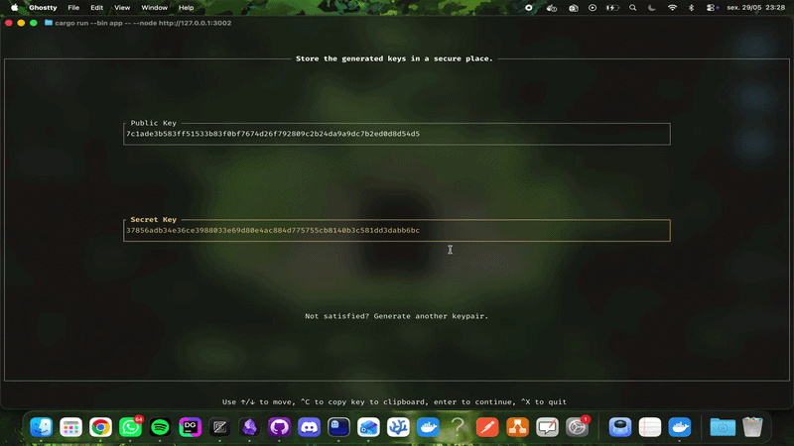Open Finder from the dock
This screenshot has height=446, width=794.
(41, 427)
